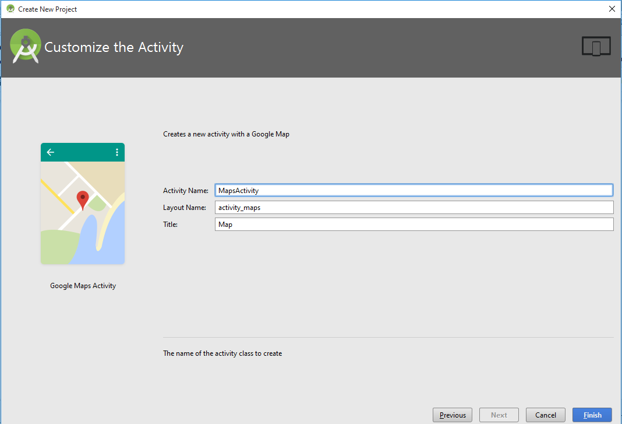
Task: Finish creating the project
Action: [592, 415]
